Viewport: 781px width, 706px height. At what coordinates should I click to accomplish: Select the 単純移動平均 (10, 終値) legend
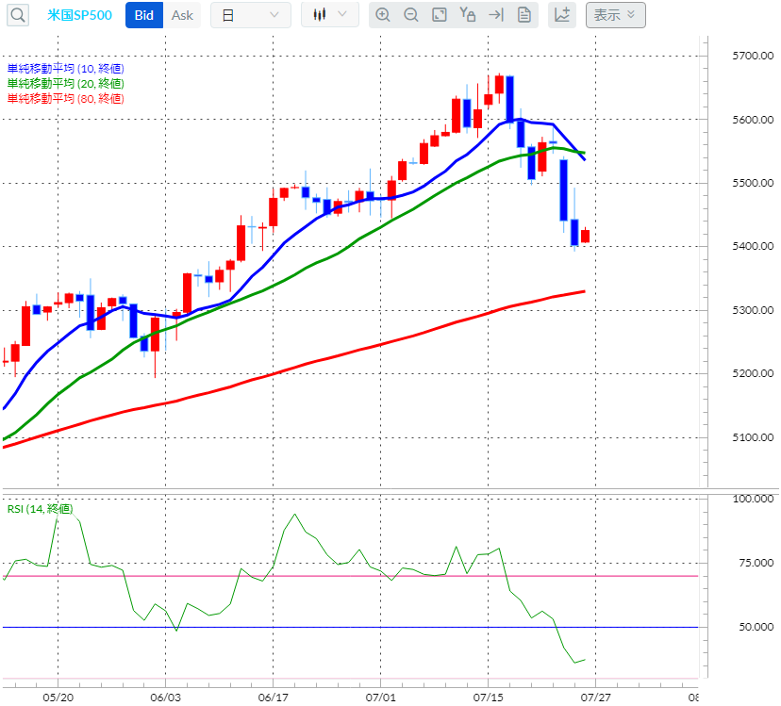(66, 69)
